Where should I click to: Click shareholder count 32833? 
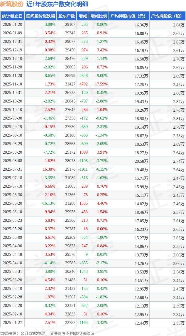(x=70, y=314)
